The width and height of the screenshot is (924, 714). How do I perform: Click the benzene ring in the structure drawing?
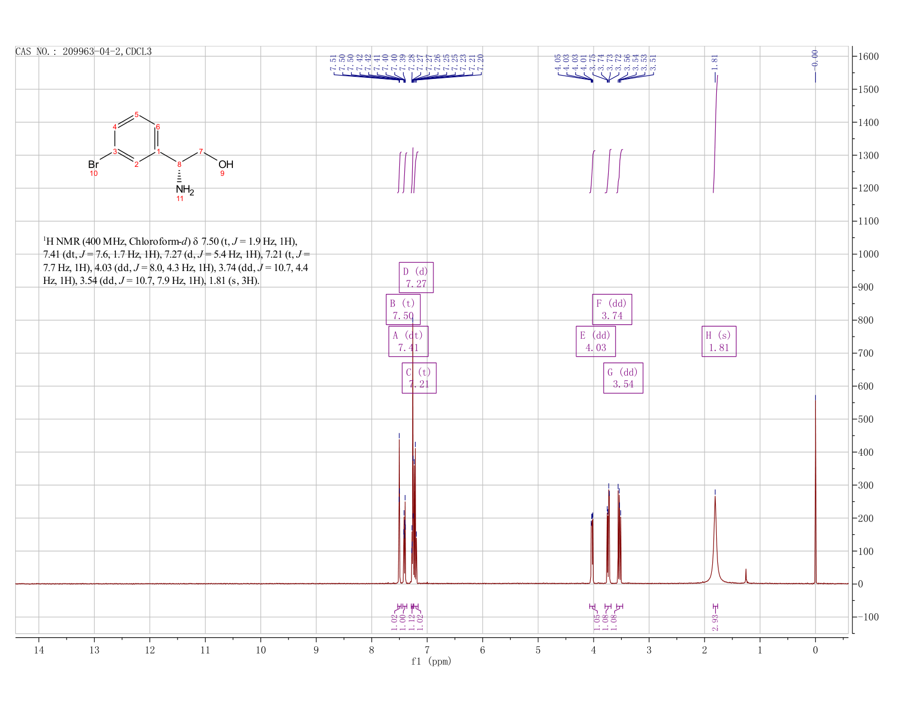pyautogui.click(x=135, y=139)
